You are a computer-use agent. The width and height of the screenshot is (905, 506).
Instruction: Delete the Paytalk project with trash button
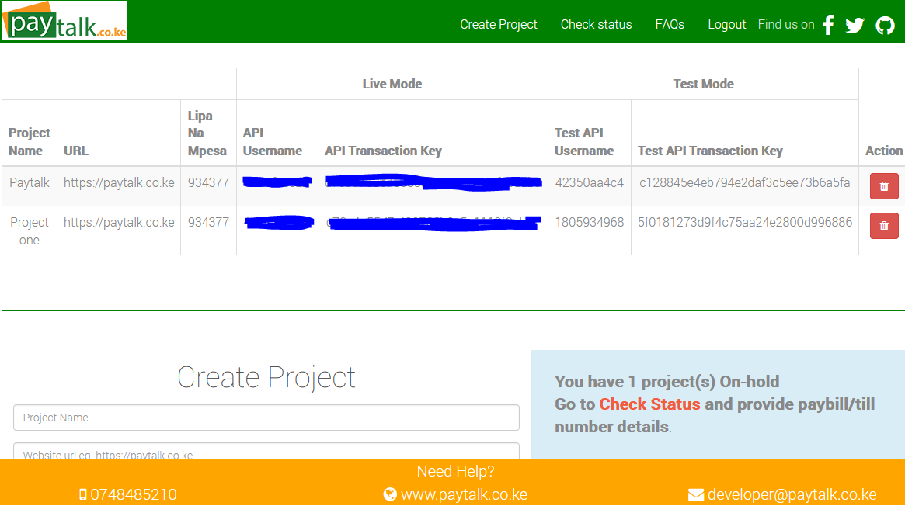[884, 186]
